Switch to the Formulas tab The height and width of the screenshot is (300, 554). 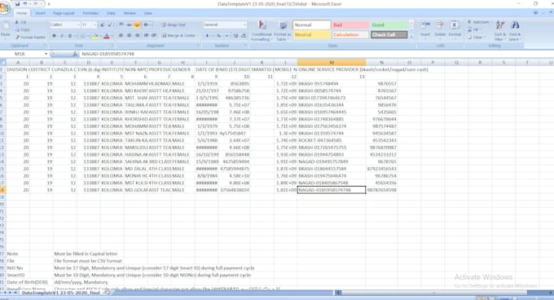coord(90,13)
